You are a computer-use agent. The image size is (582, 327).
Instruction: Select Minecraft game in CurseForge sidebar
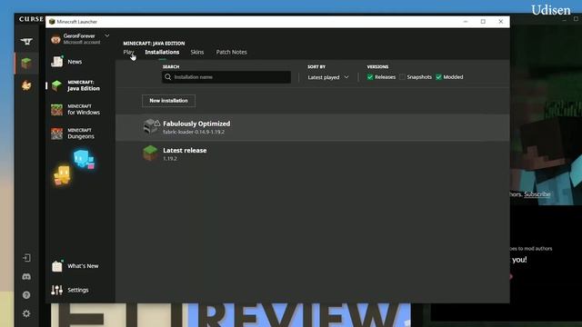[26, 64]
